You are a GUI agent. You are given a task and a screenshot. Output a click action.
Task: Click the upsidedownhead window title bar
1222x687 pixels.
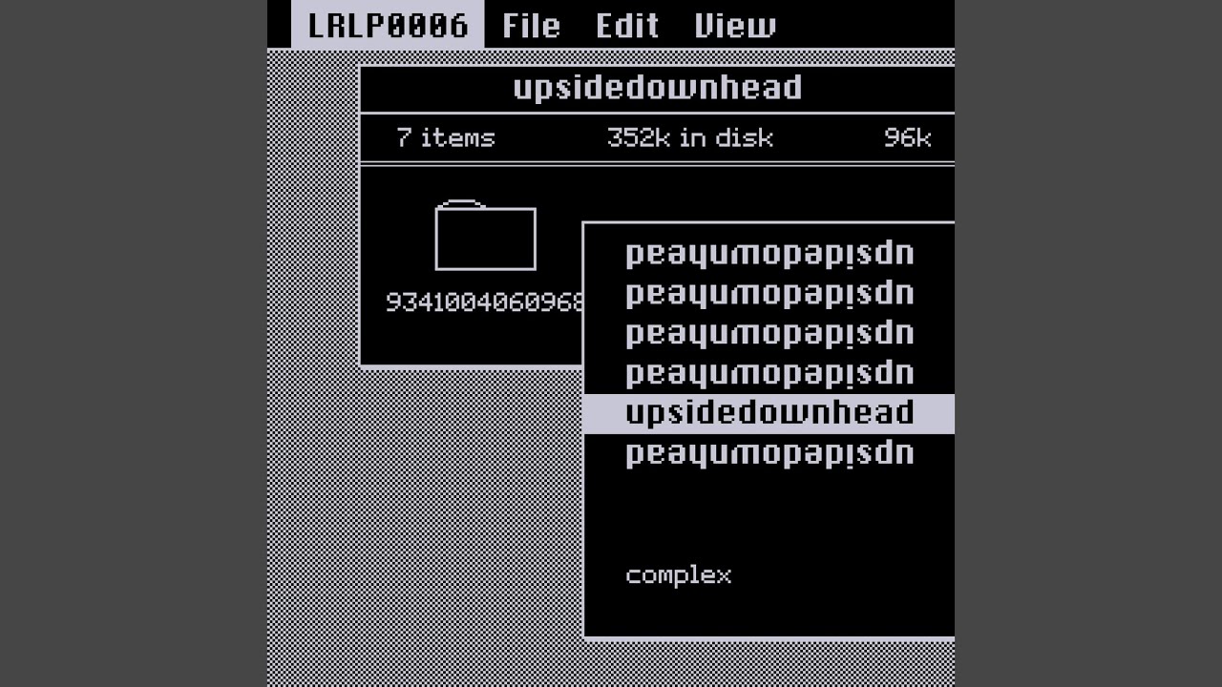658,89
